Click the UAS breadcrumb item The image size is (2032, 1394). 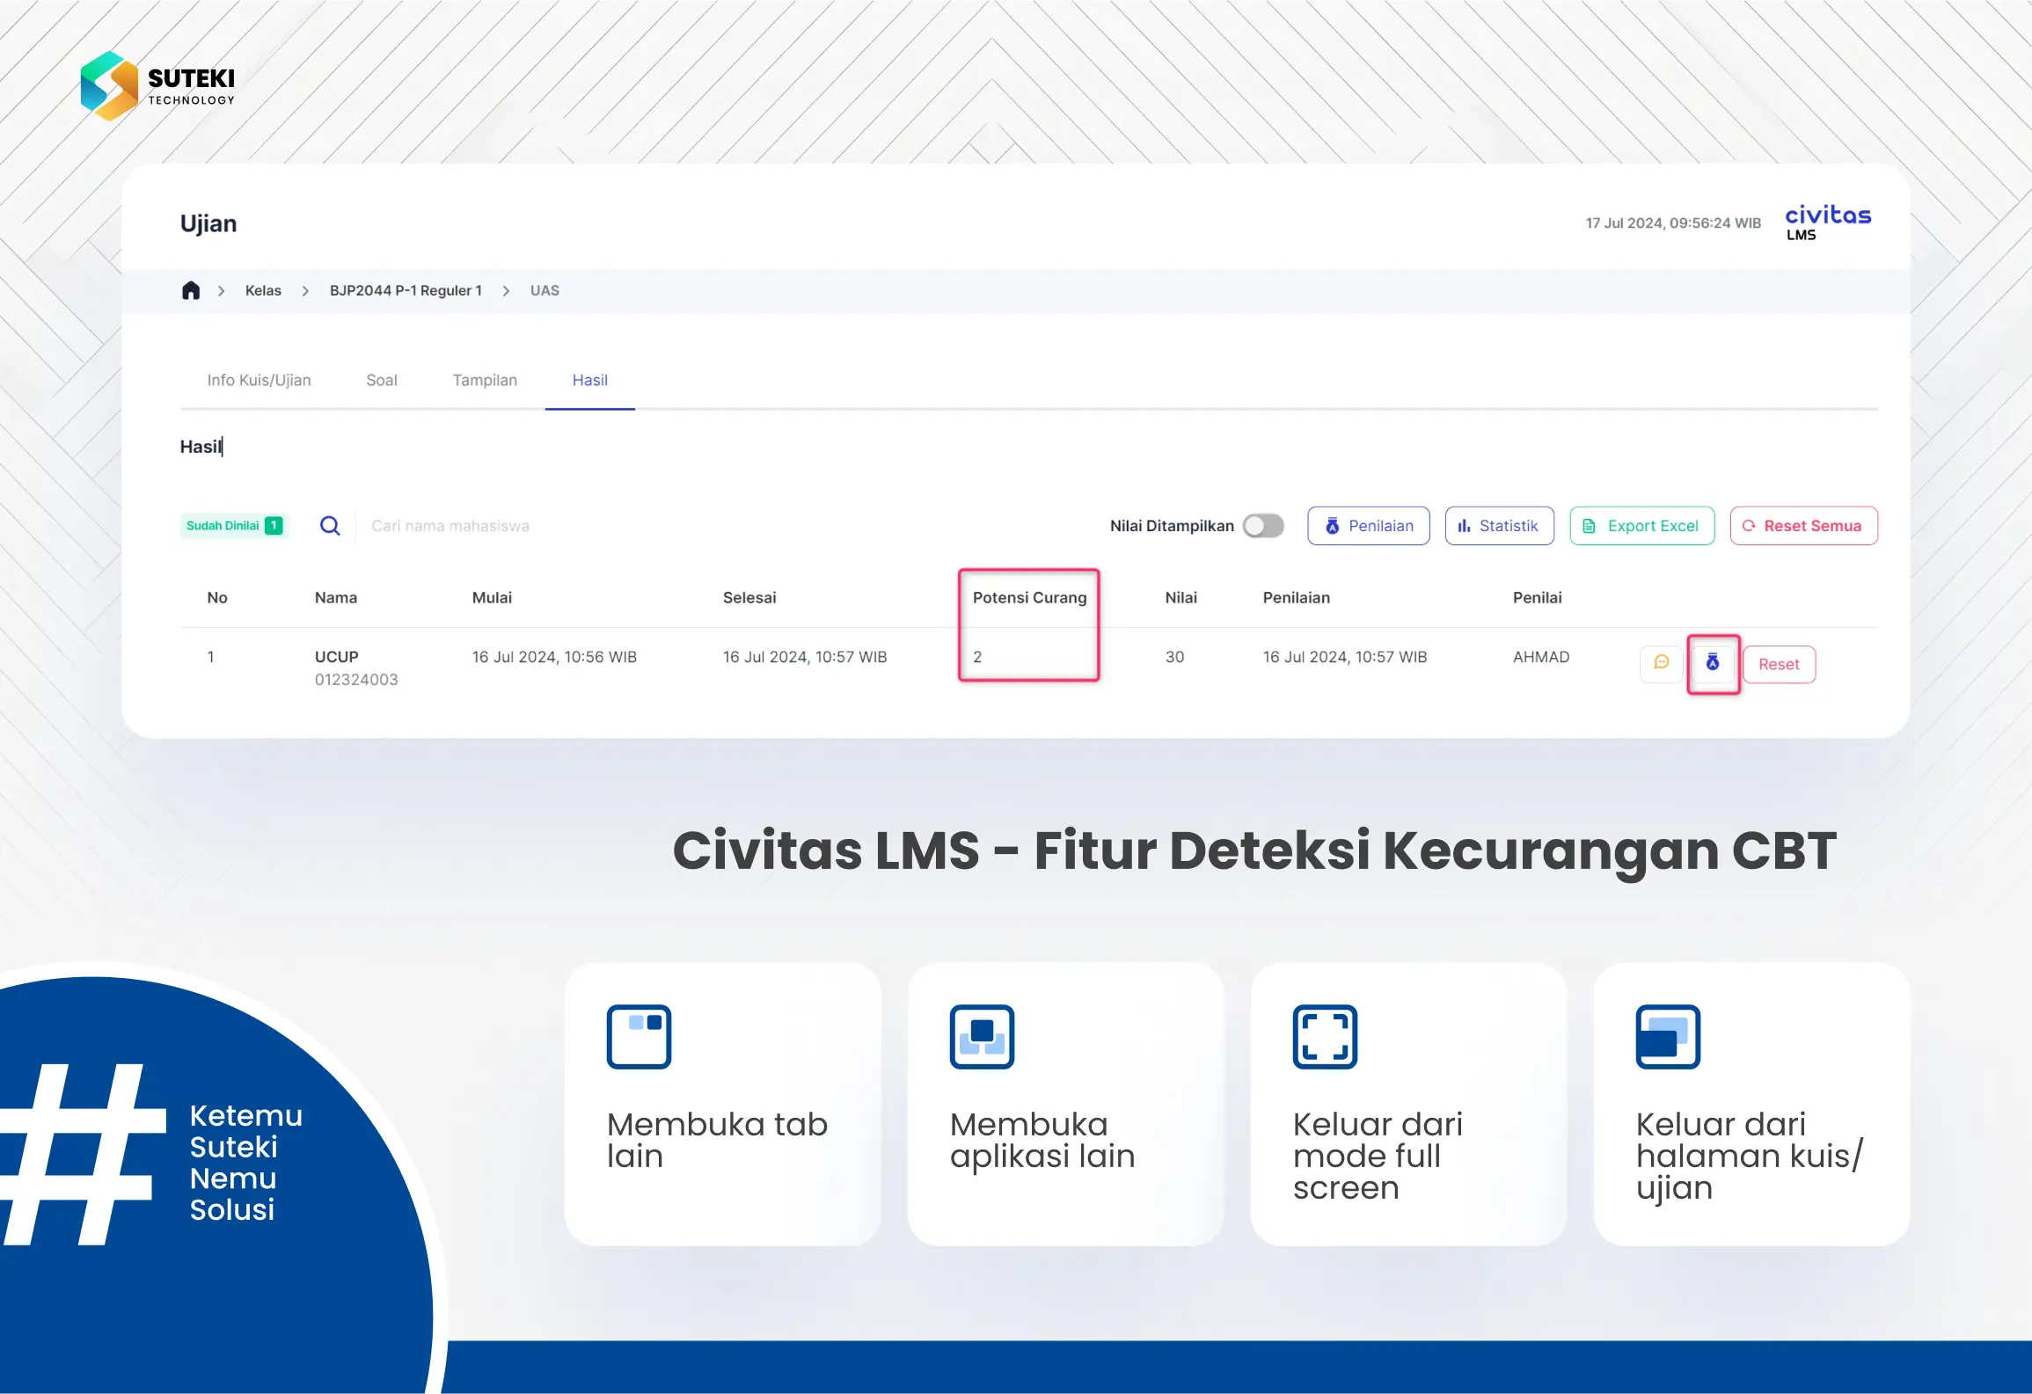(545, 290)
